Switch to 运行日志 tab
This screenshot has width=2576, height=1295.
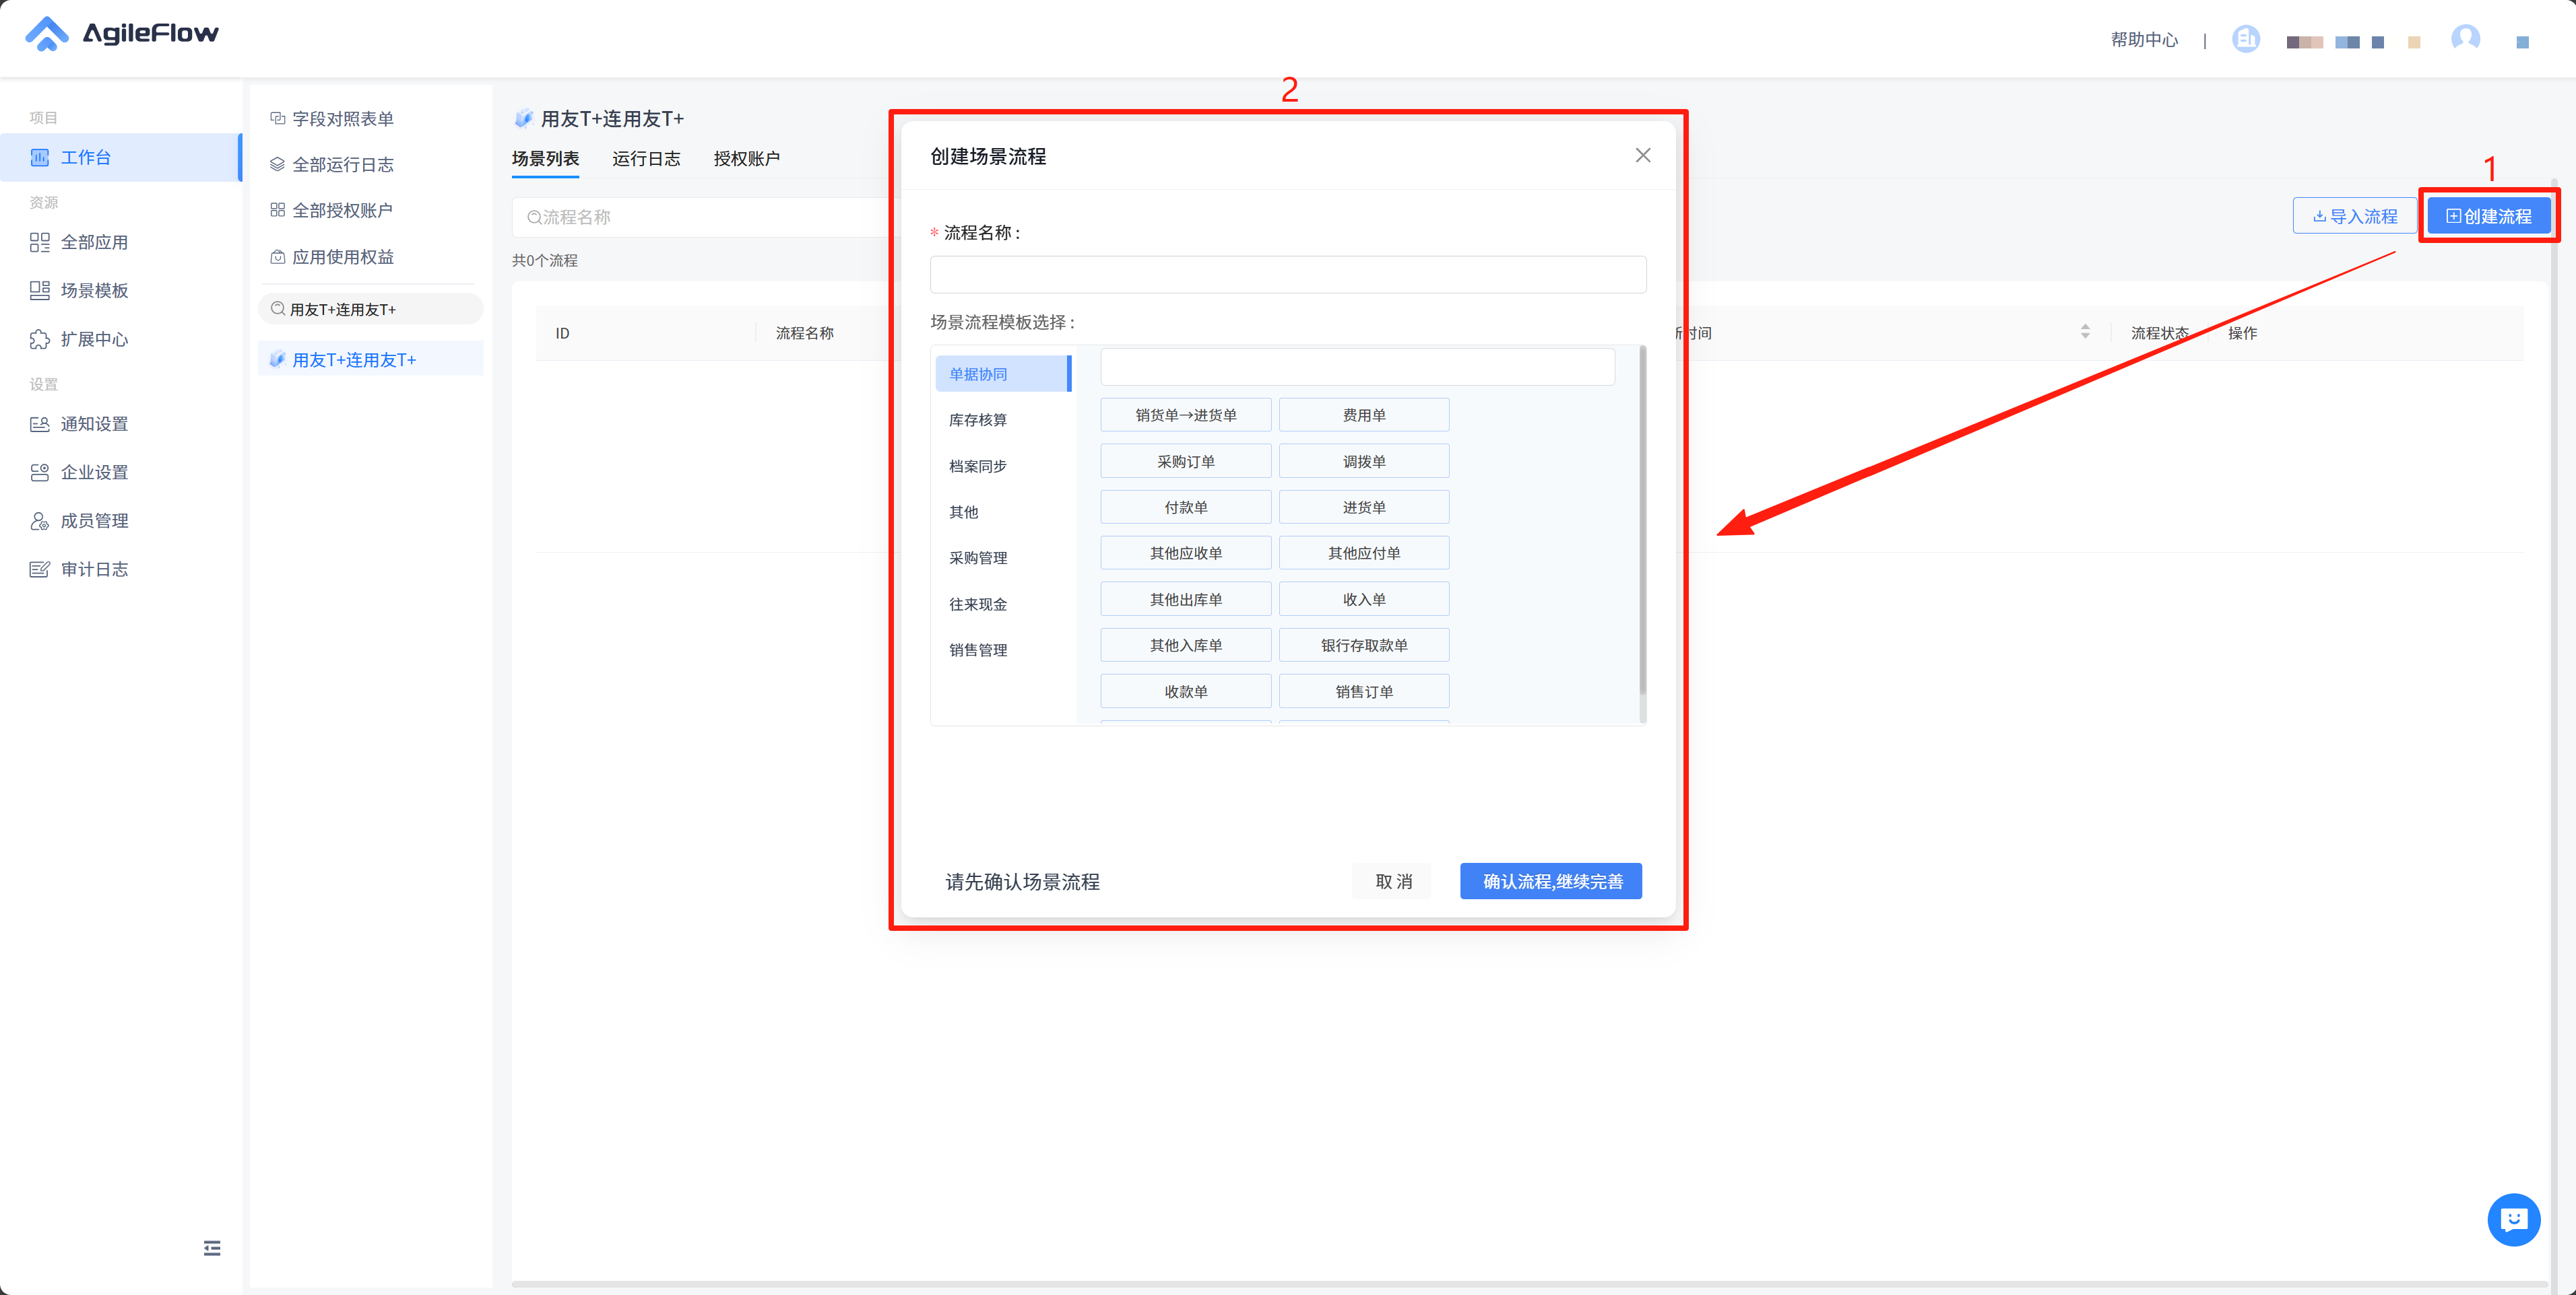[646, 158]
